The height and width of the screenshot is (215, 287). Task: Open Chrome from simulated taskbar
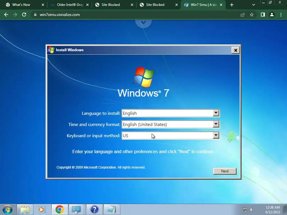click(59, 209)
